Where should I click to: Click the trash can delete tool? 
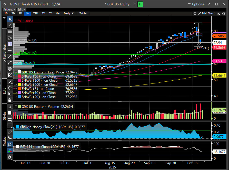coord(10,100)
